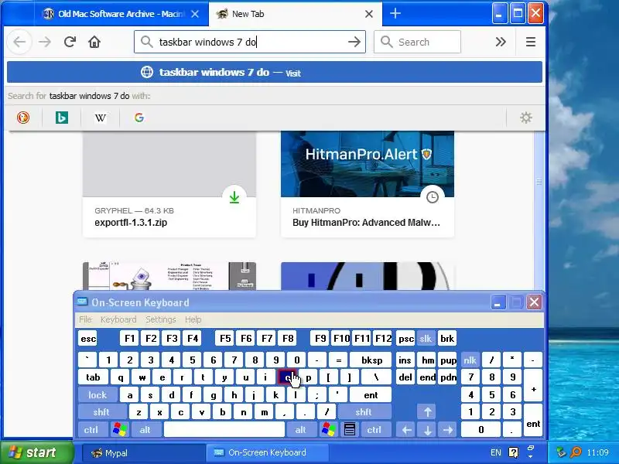Viewport: 619px width, 464px height.
Task: Open the Windows start menu
Action: click(37, 452)
